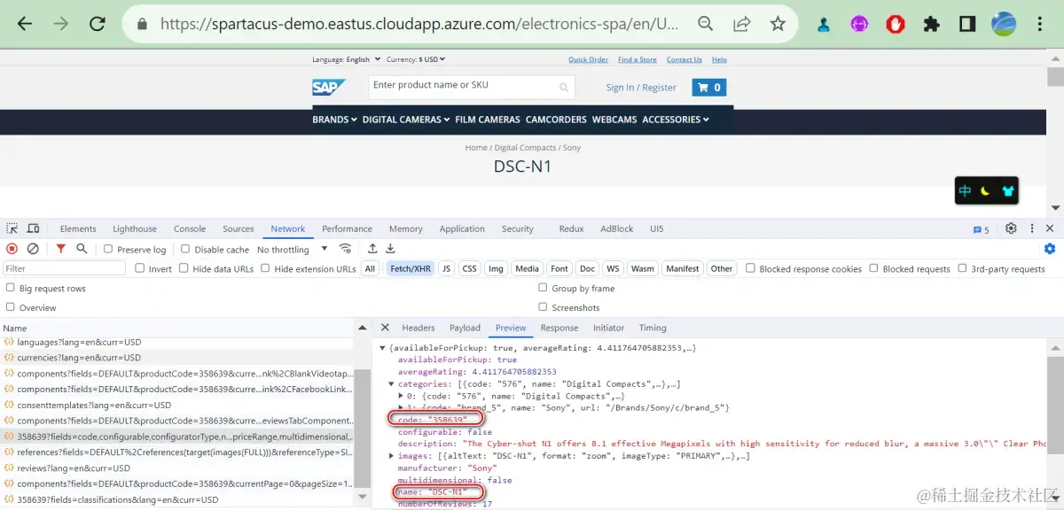Open the Timing tab of the request
This screenshot has height=510, width=1064.
coord(653,328)
